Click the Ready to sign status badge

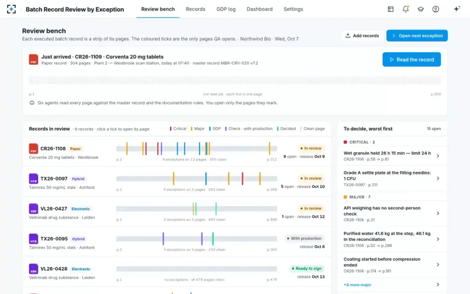click(x=306, y=269)
